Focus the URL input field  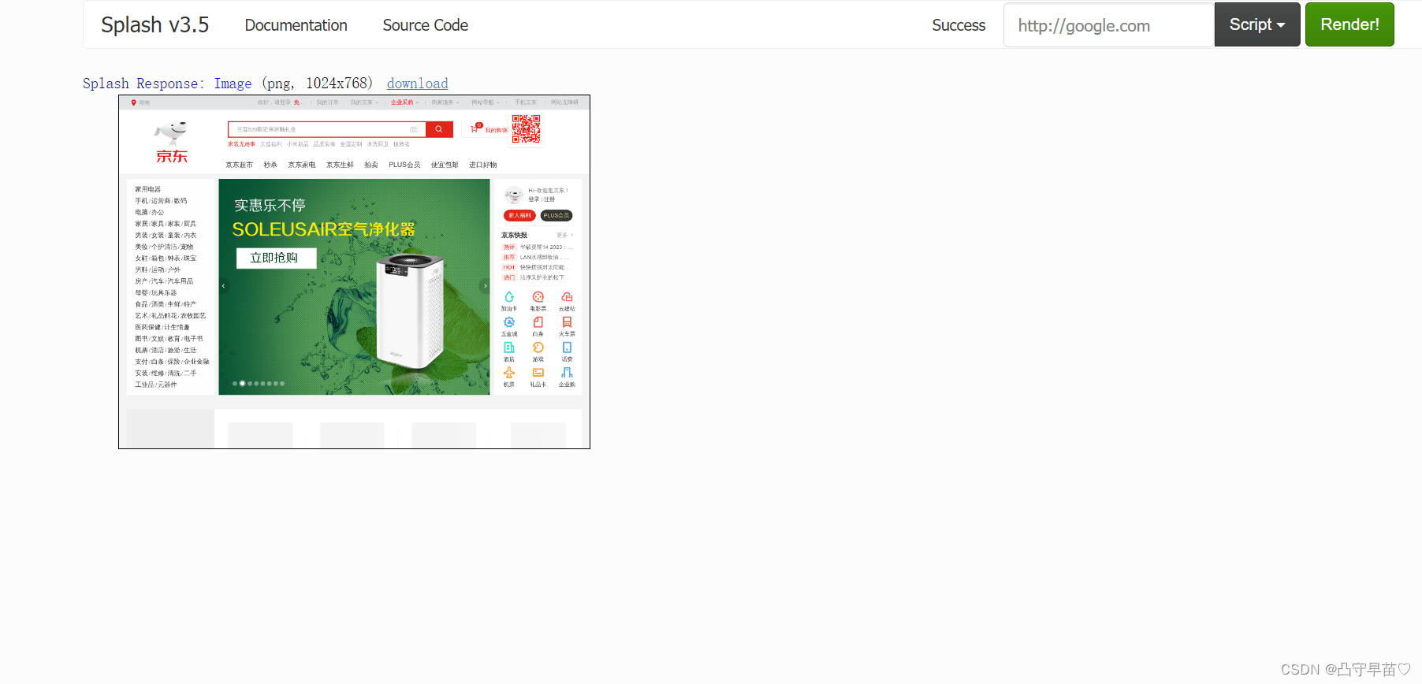click(1108, 25)
